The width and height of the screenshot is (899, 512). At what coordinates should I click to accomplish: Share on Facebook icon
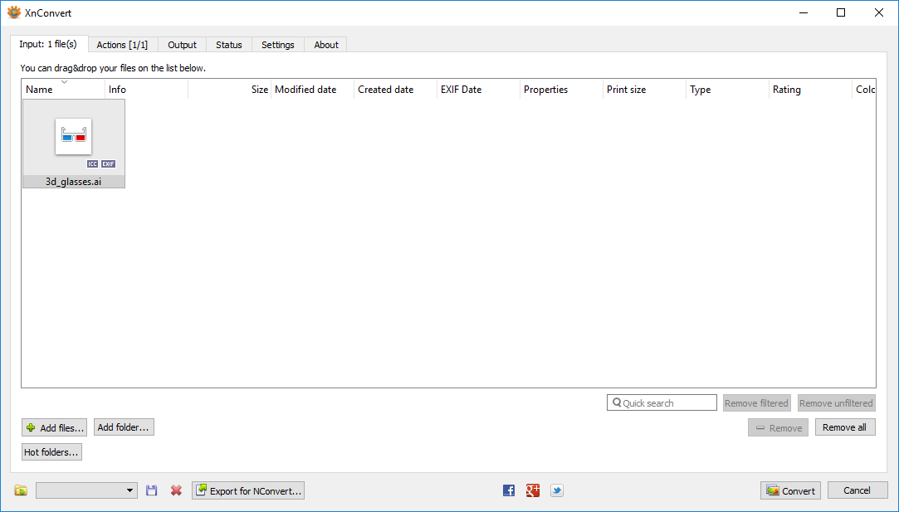tap(509, 490)
